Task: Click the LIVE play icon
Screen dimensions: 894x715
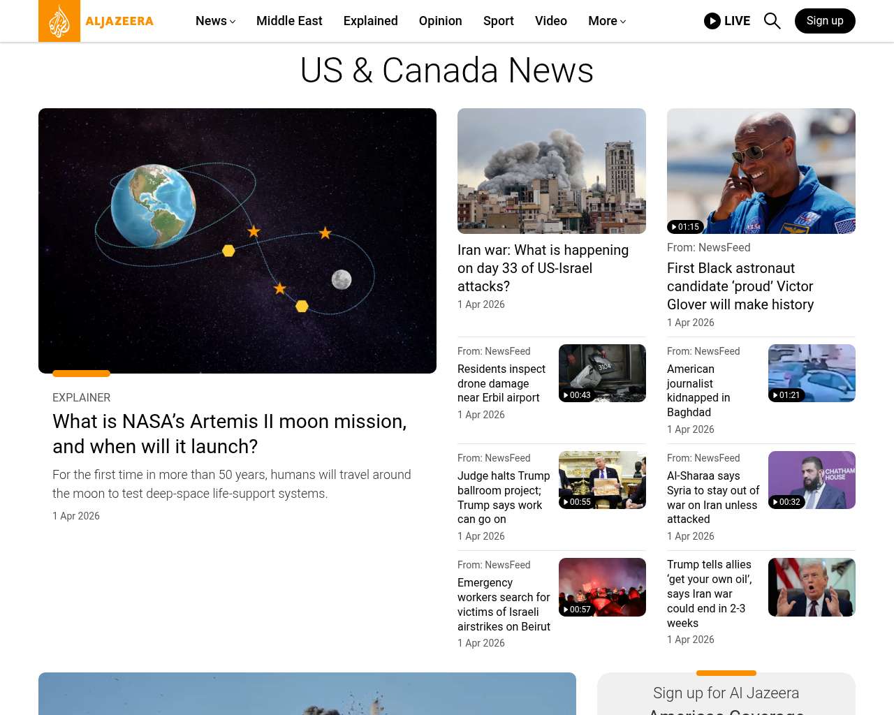Action: click(x=712, y=21)
